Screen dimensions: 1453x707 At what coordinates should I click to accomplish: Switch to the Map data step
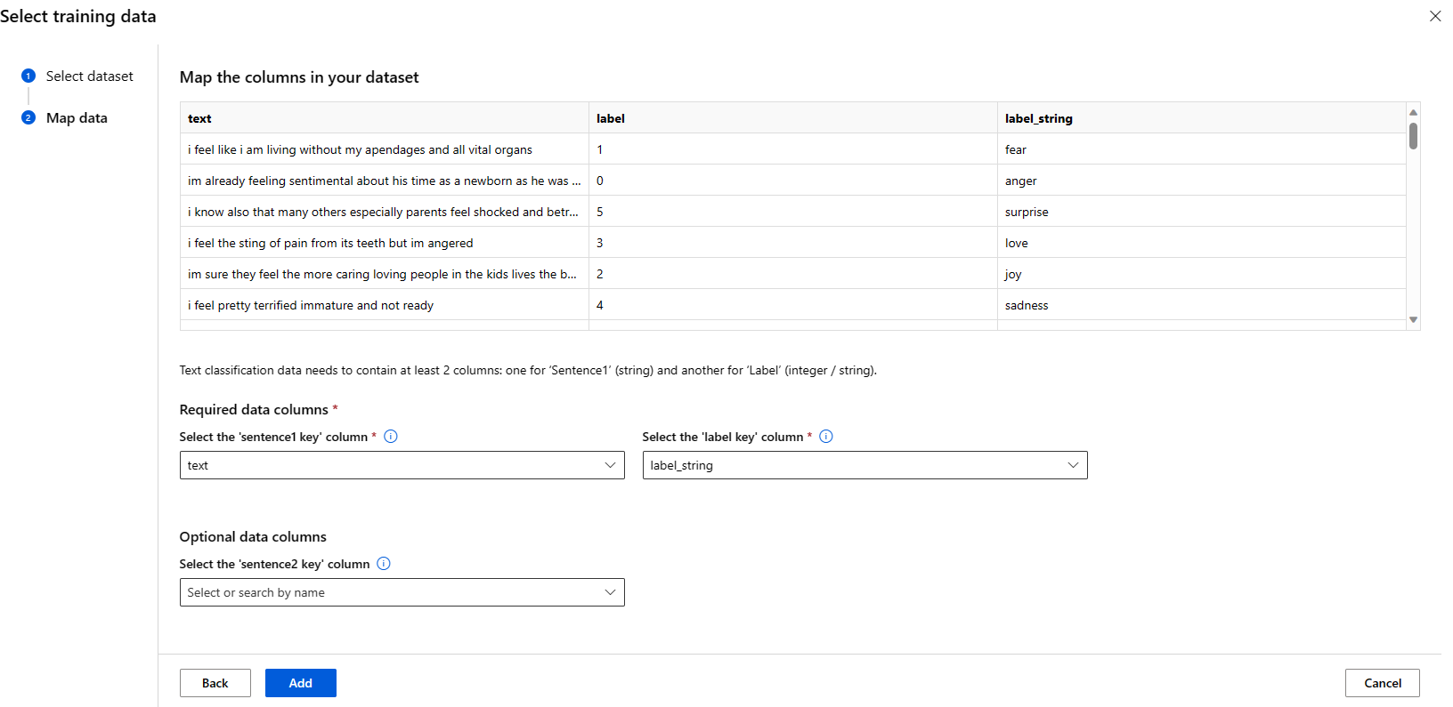coord(77,118)
